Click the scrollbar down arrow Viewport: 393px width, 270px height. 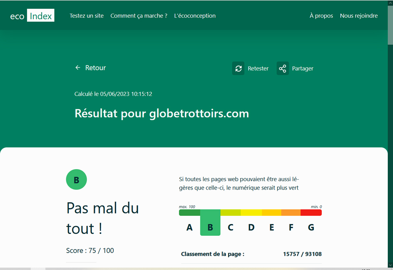pyautogui.click(x=390, y=265)
